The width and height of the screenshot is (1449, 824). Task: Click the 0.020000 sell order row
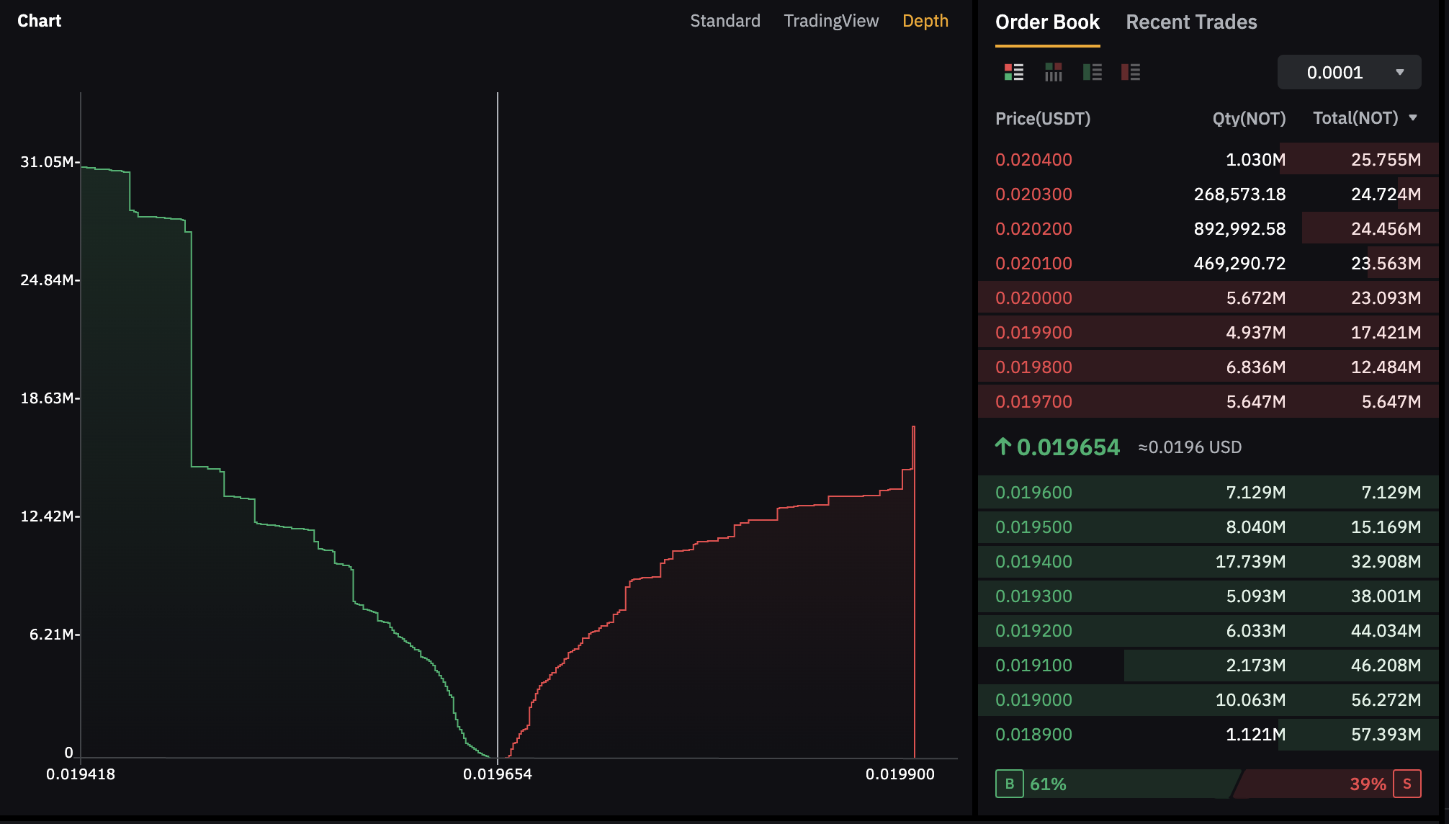tap(1208, 298)
